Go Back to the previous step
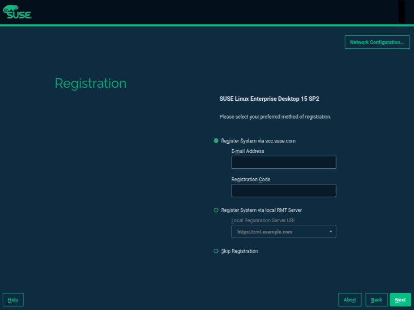The height and width of the screenshot is (310, 414). pyautogui.click(x=376, y=300)
